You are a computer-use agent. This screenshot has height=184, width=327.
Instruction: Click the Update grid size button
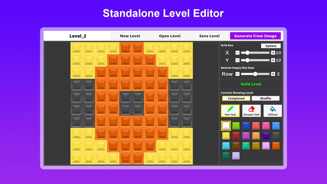coord(271,46)
